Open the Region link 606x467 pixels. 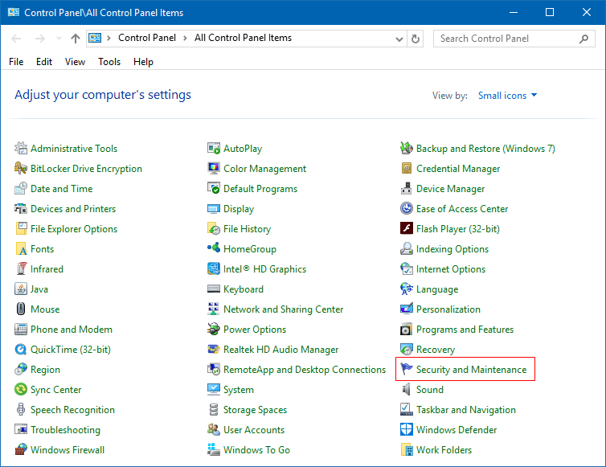coord(45,370)
